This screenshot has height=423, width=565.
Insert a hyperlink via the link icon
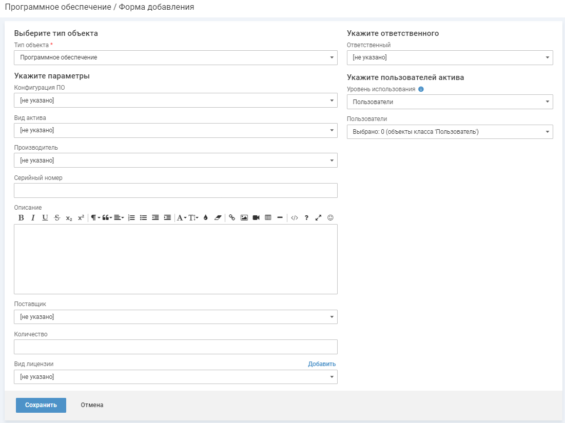coord(232,218)
